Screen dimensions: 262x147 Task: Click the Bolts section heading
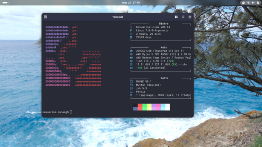coord(165,78)
